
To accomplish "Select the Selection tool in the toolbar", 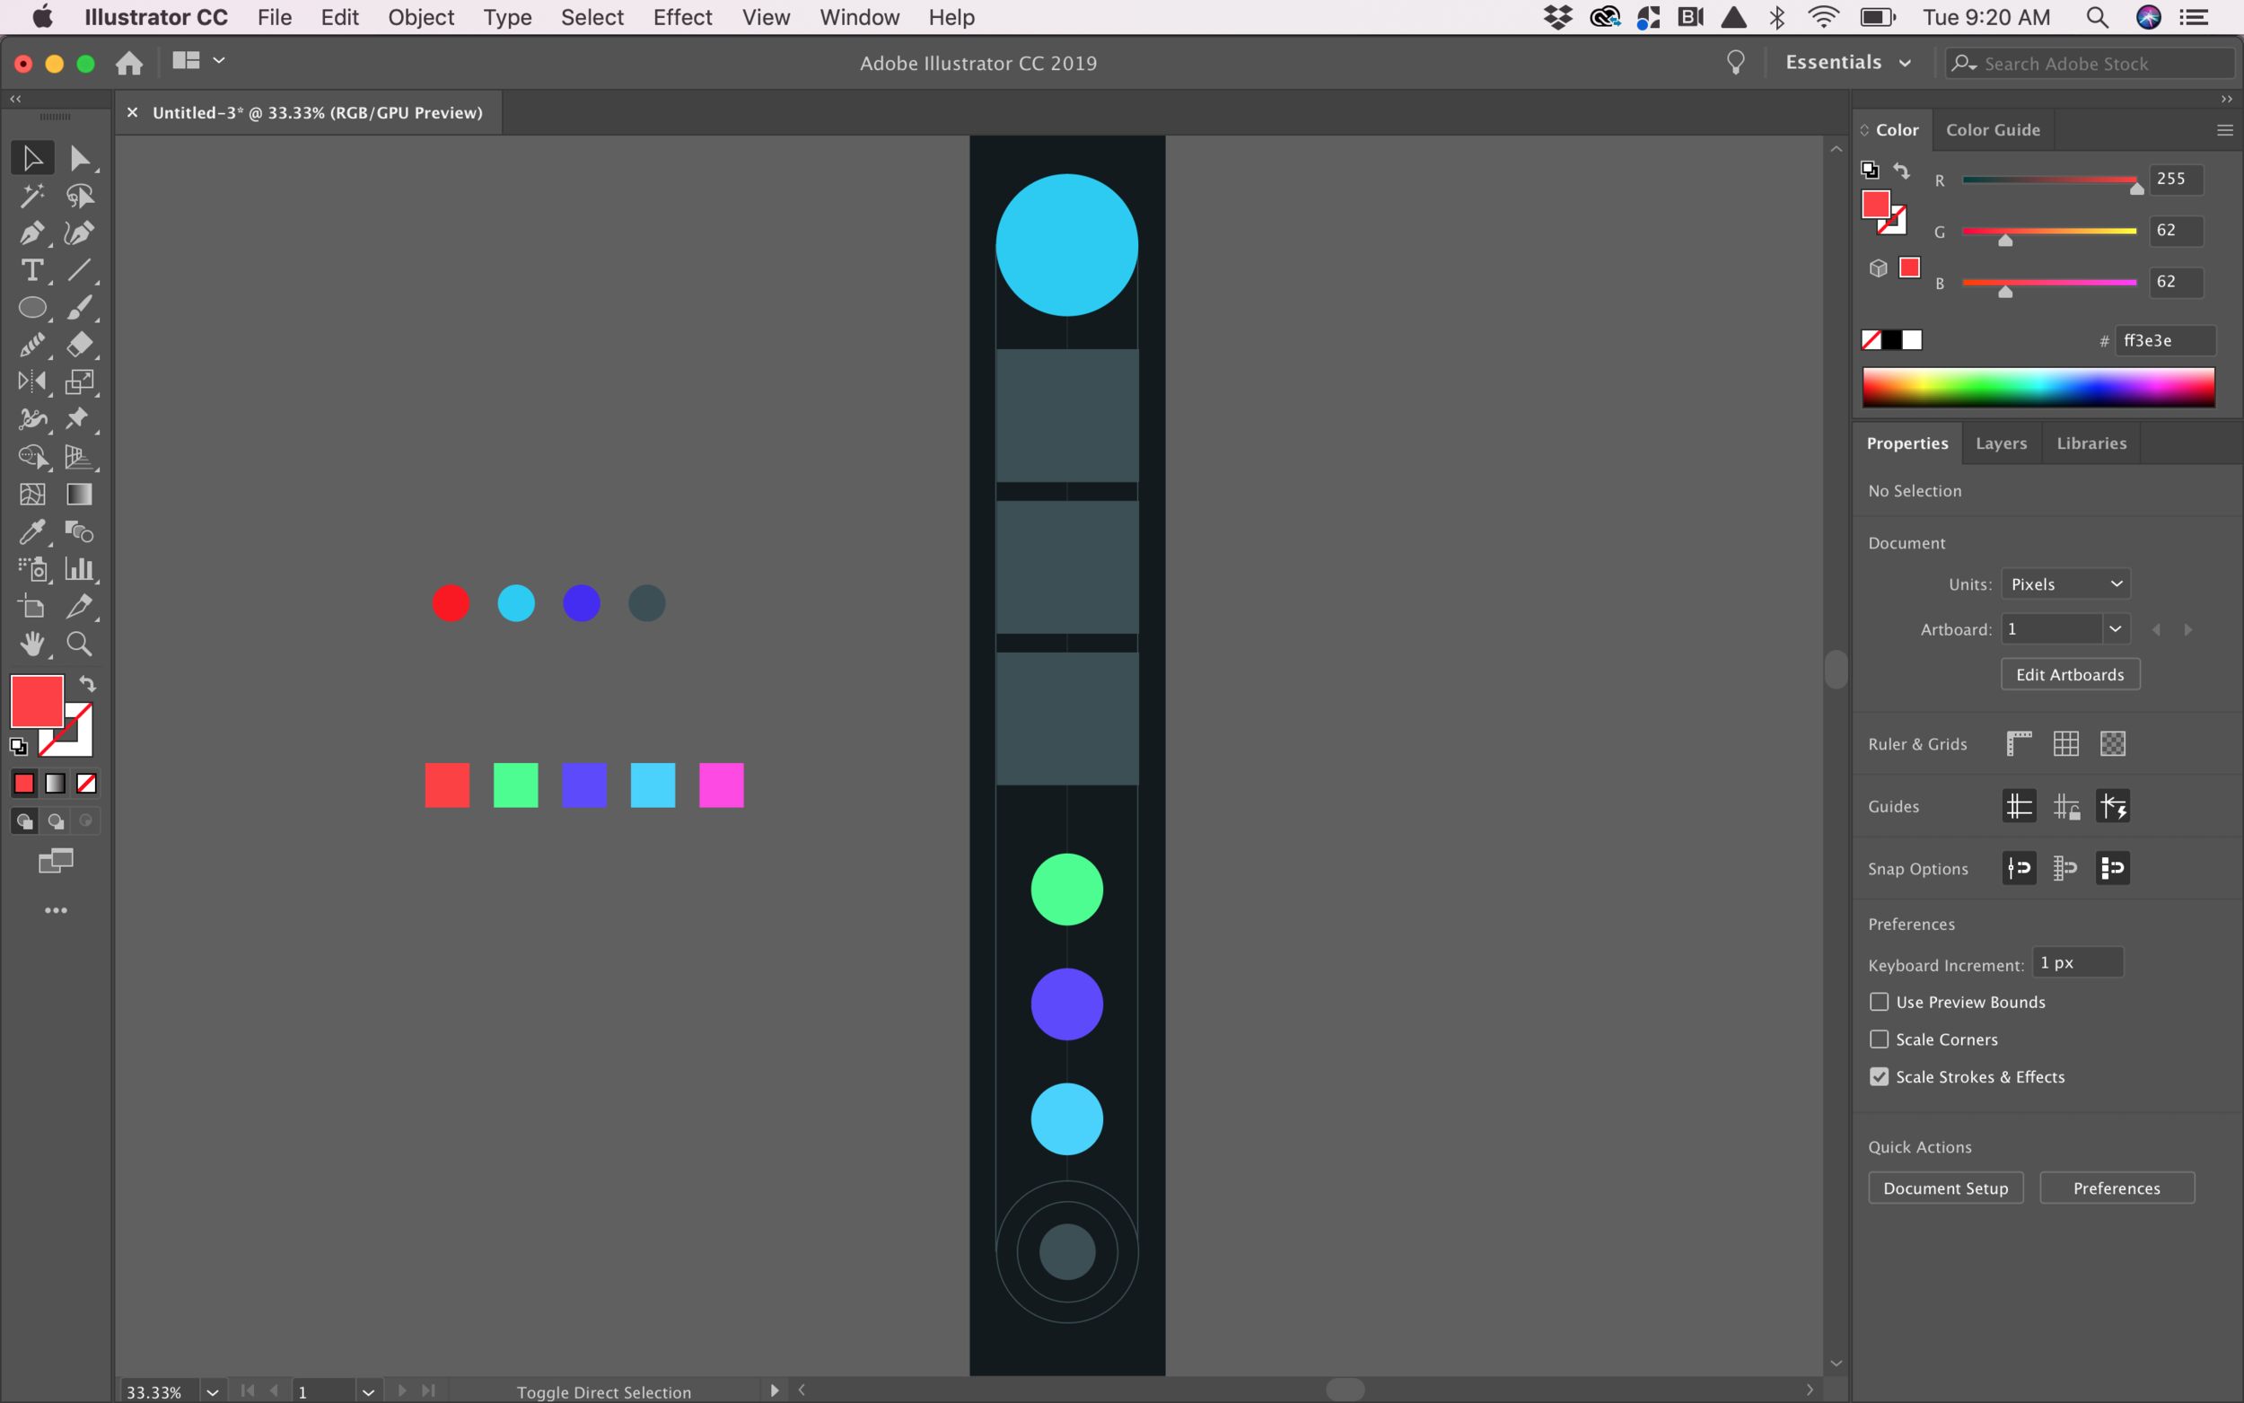I will click(31, 157).
